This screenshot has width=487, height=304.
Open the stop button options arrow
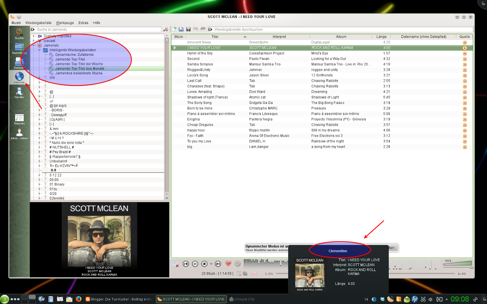[x=211, y=264]
